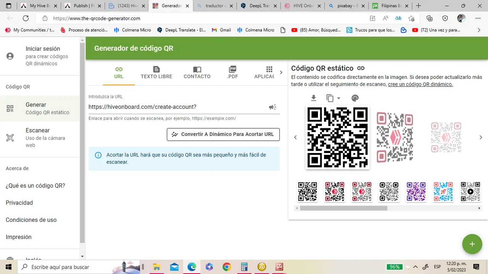Select the .PDF tab
The width and height of the screenshot is (488, 274).
[233, 72]
